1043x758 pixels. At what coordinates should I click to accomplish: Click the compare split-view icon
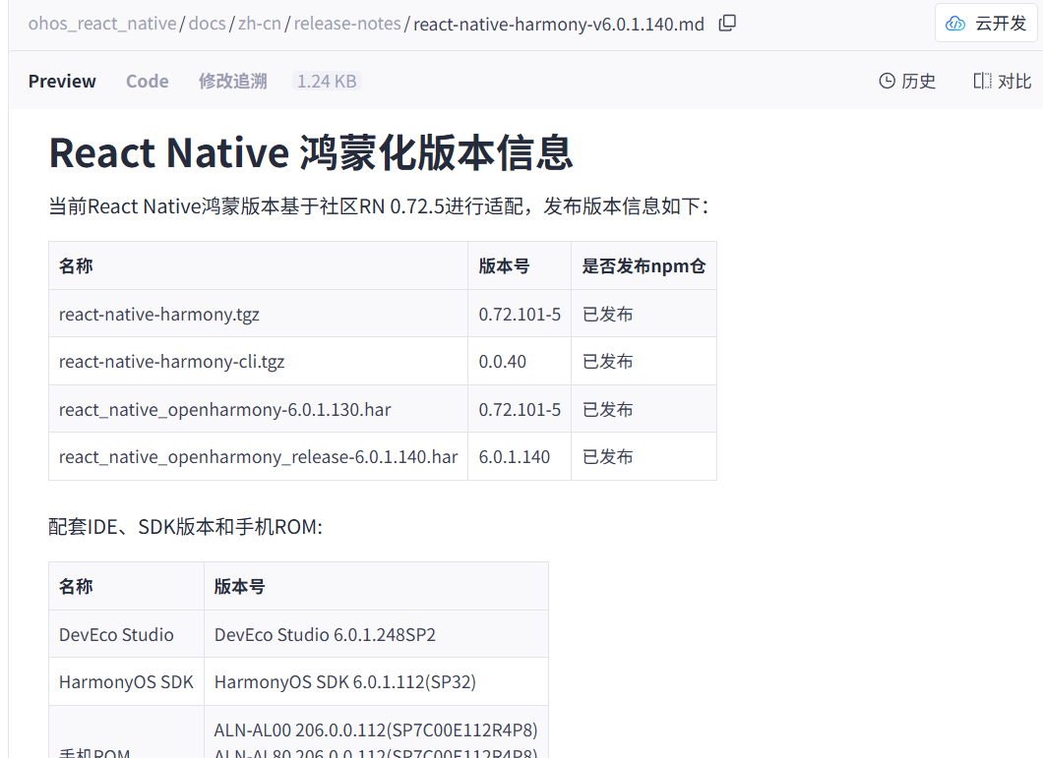click(982, 82)
